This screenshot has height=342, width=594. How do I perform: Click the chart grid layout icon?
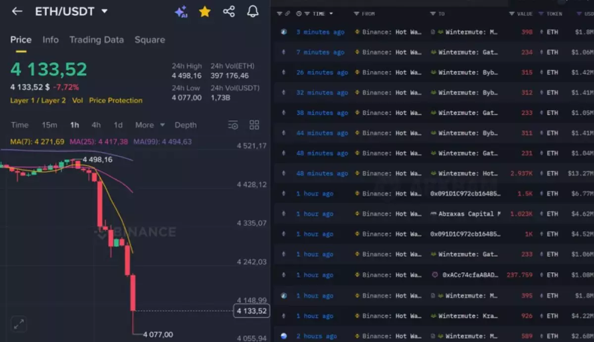(254, 125)
